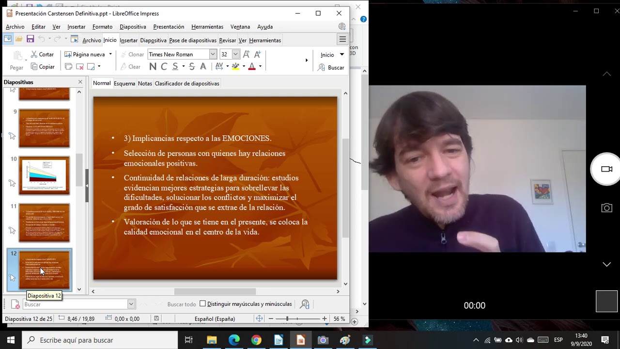620x349 pixels.
Task: Switch to Esquema view tab
Action: click(124, 83)
